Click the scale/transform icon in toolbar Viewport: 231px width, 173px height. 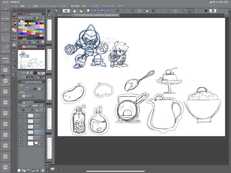(x=153, y=11)
